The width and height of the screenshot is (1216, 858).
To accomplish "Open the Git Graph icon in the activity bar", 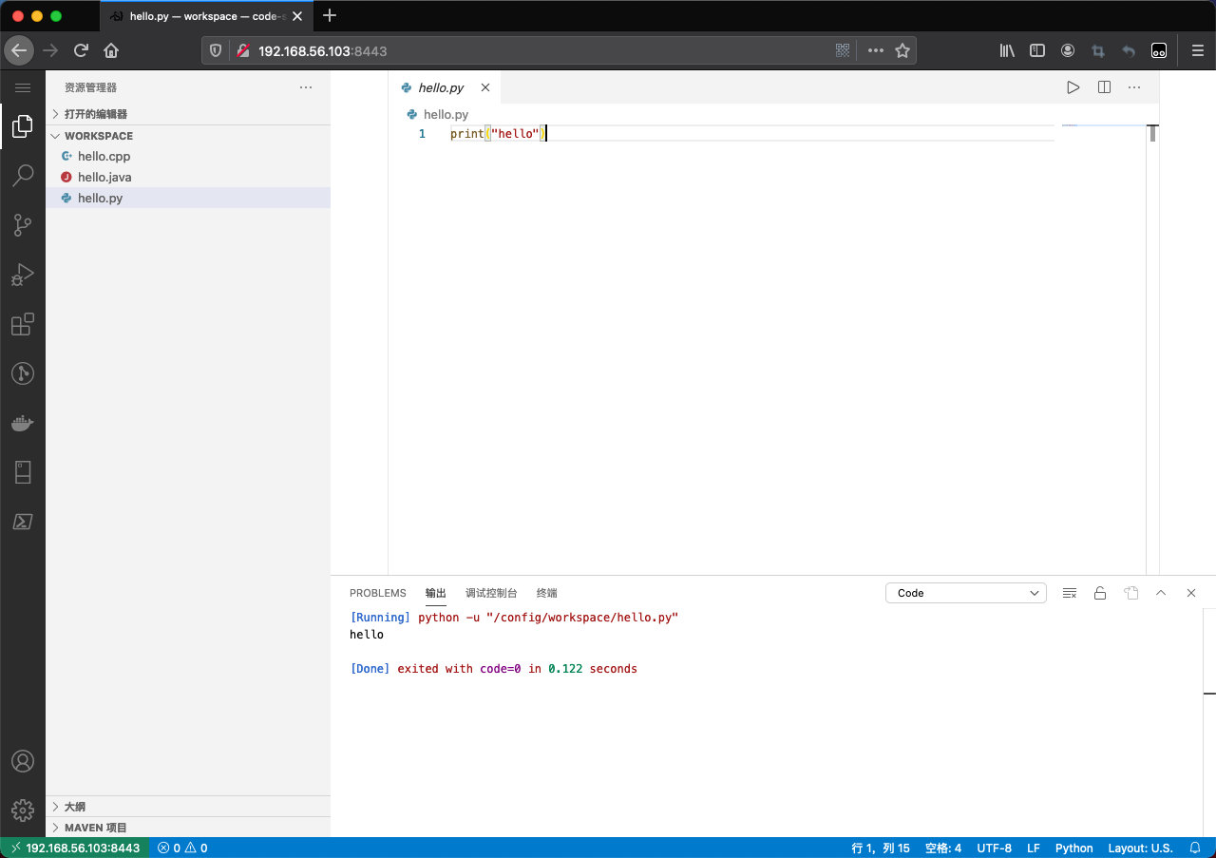I will click(x=23, y=373).
